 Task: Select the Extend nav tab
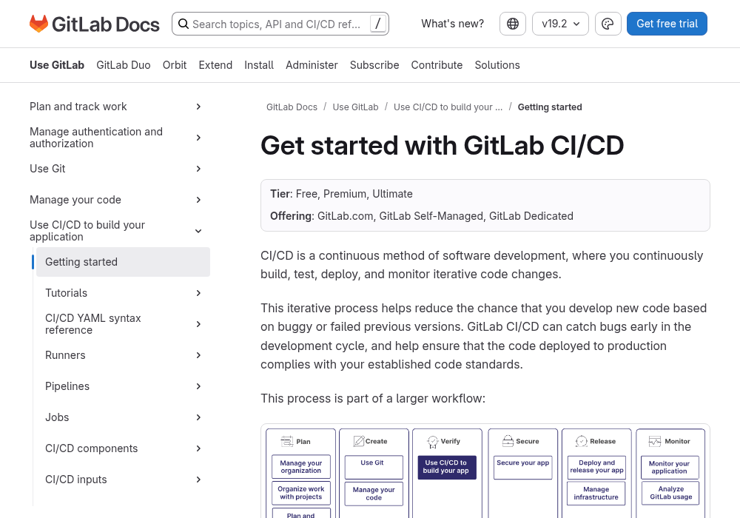coord(215,65)
